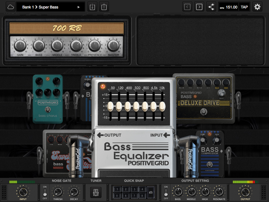Open the Tuner panel
This screenshot has height=202, width=269.
tap(96, 192)
